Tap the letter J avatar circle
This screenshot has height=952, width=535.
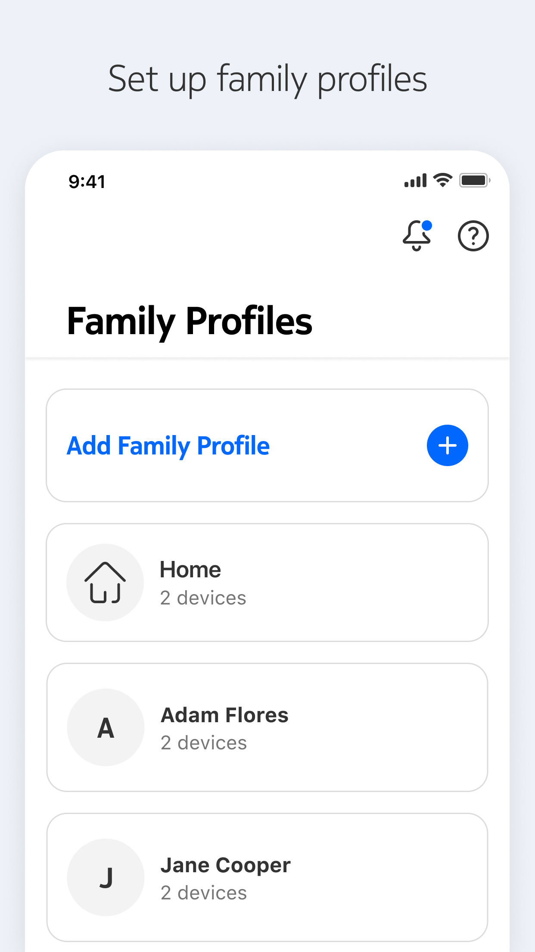point(106,877)
